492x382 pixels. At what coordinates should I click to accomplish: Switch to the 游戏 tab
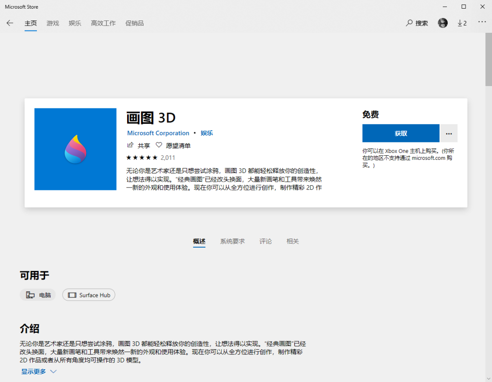pos(53,23)
